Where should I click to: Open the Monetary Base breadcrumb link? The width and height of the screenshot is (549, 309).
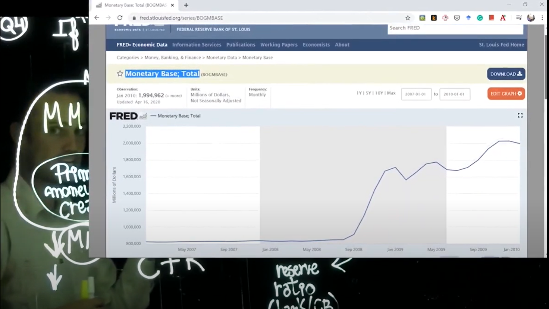(x=257, y=58)
